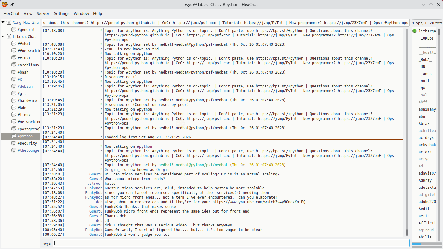
Task: Open the Settings menu
Action: tap(62, 13)
